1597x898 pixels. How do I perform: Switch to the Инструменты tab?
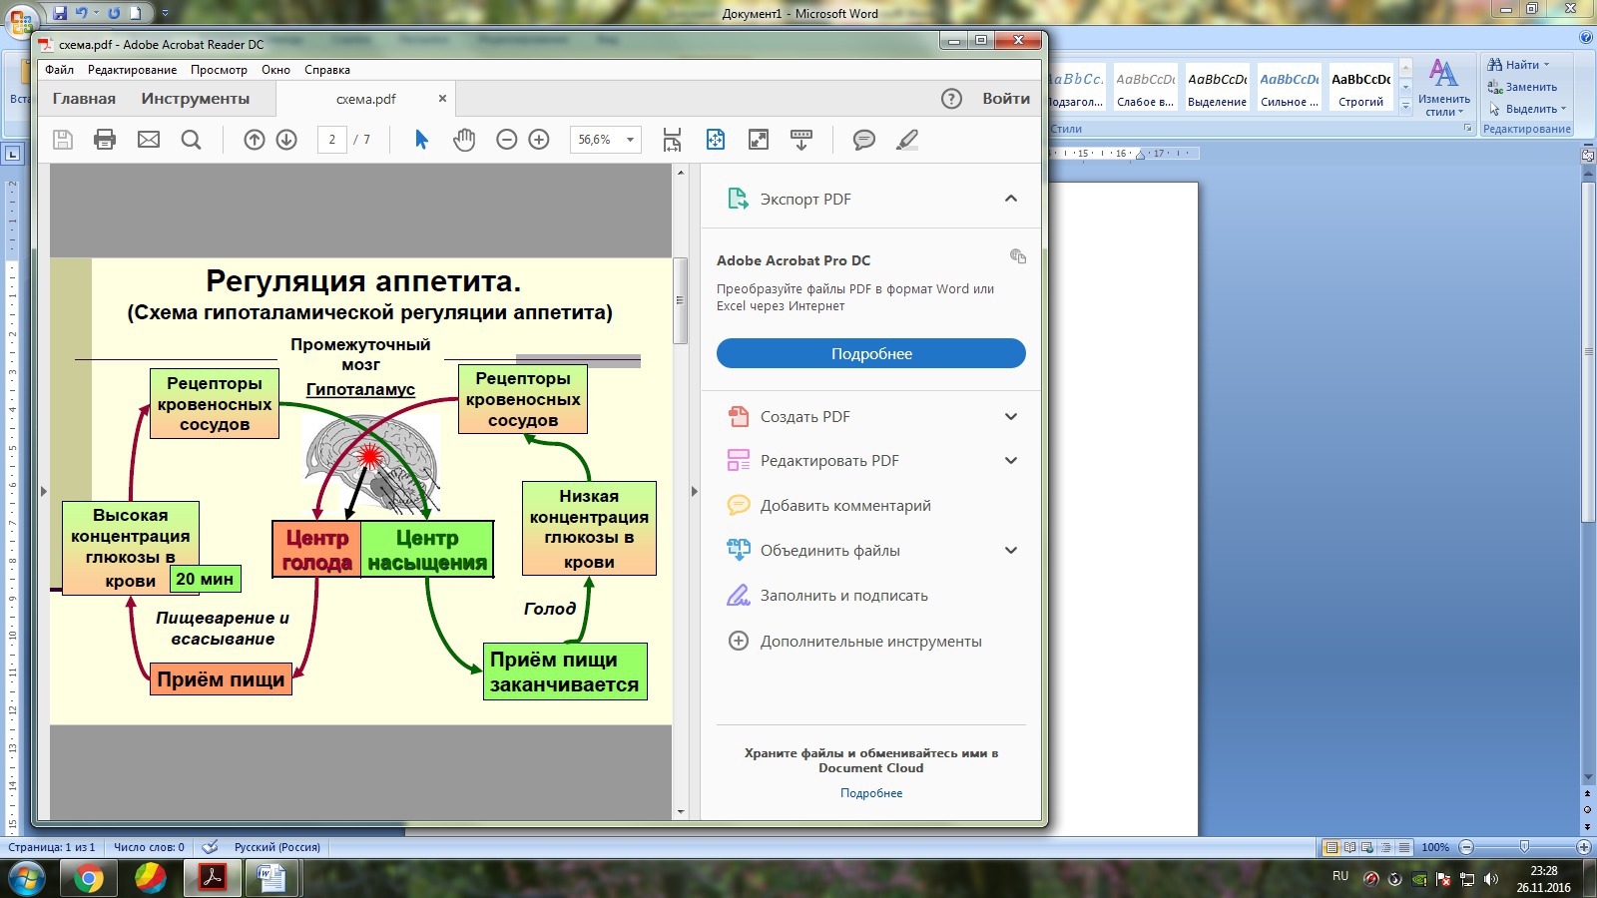coord(196,99)
